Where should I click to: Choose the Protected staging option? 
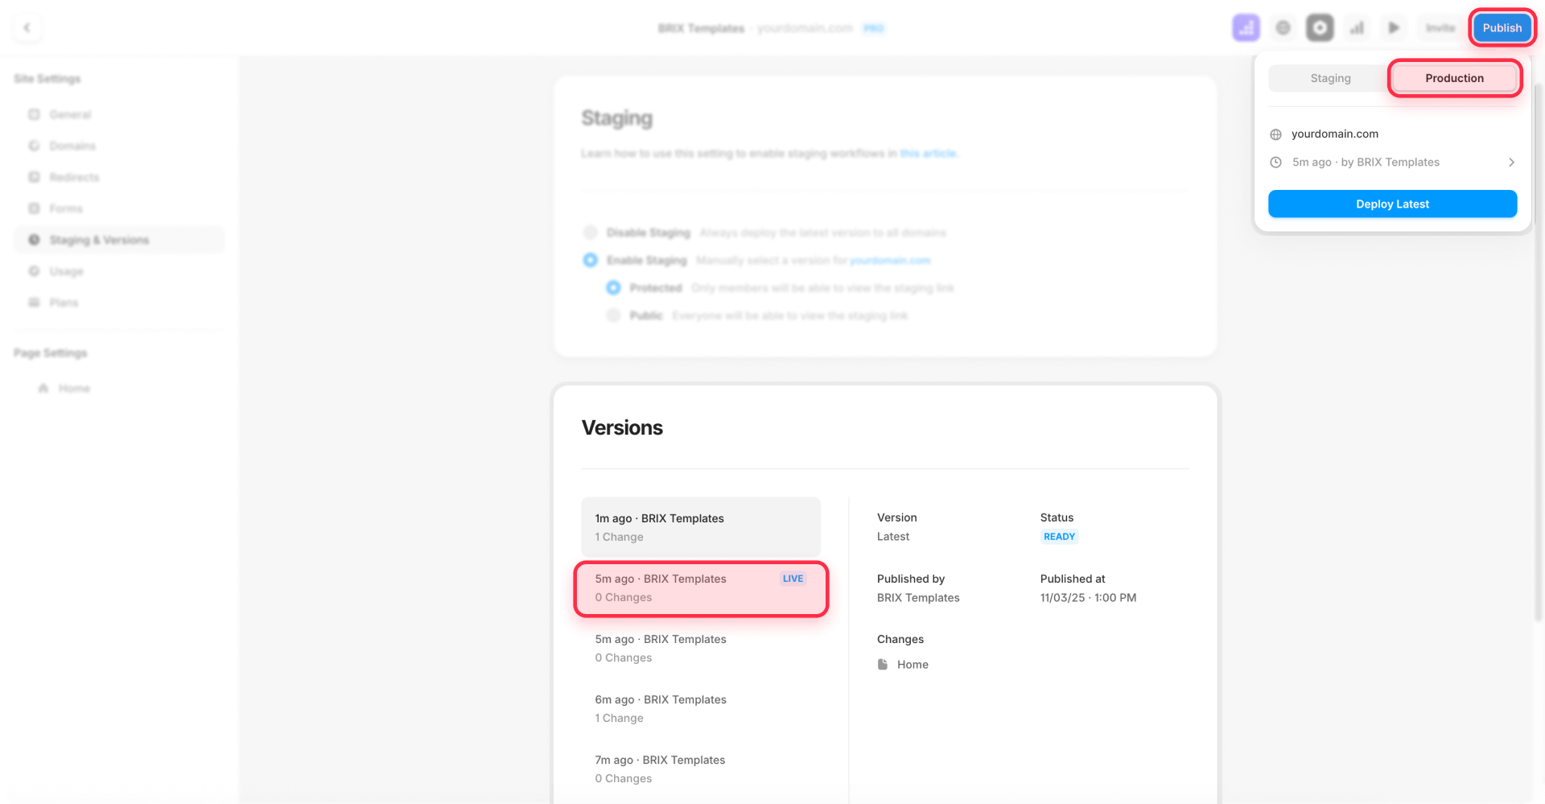[x=613, y=287]
